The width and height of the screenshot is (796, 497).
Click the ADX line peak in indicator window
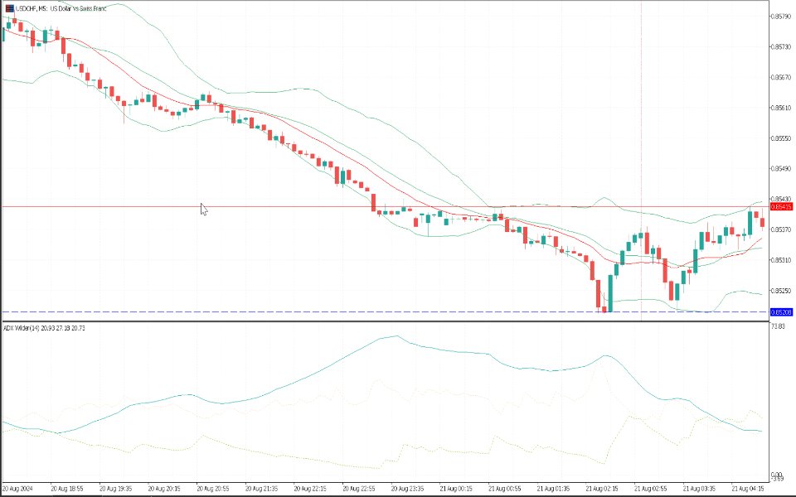coord(396,335)
